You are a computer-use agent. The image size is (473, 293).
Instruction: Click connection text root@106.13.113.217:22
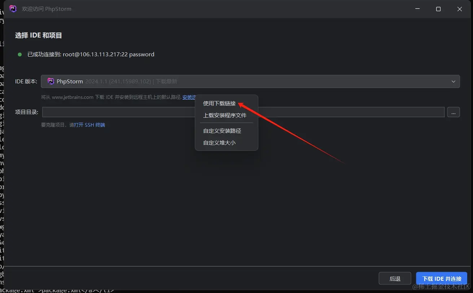(x=95, y=54)
